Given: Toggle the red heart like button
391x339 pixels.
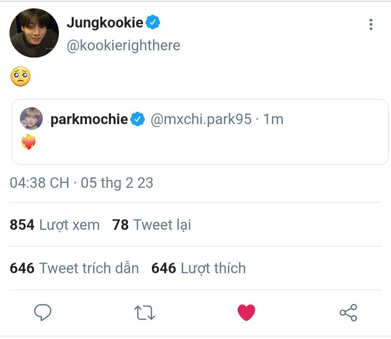Looking at the screenshot, I should pyautogui.click(x=247, y=312).
